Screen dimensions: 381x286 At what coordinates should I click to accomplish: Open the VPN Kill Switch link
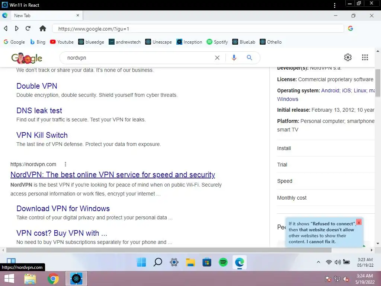[42, 135]
